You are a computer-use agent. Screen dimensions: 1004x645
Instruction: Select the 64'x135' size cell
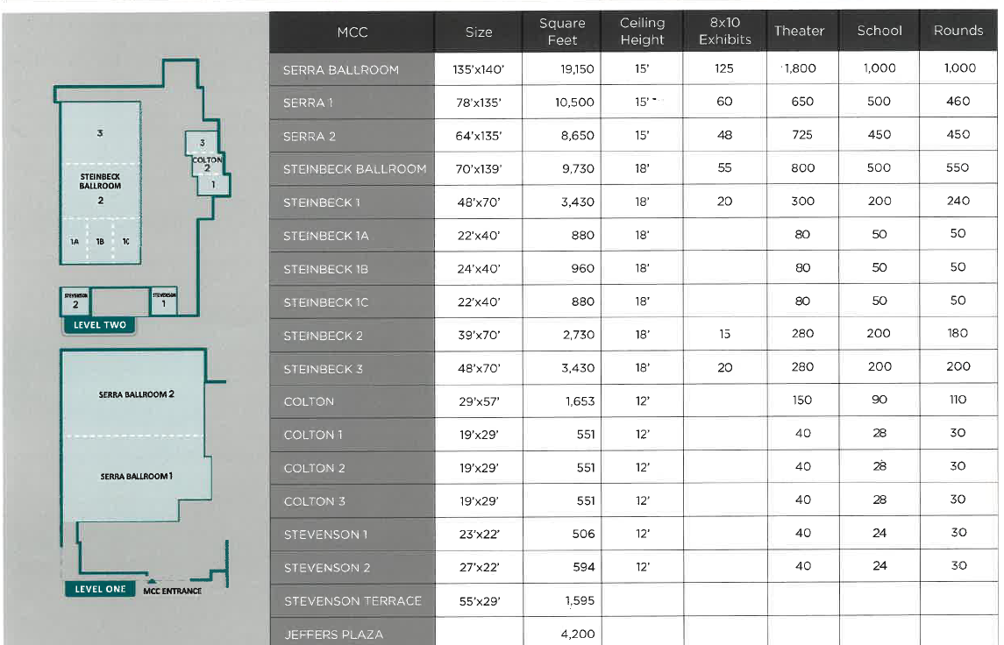[478, 136]
